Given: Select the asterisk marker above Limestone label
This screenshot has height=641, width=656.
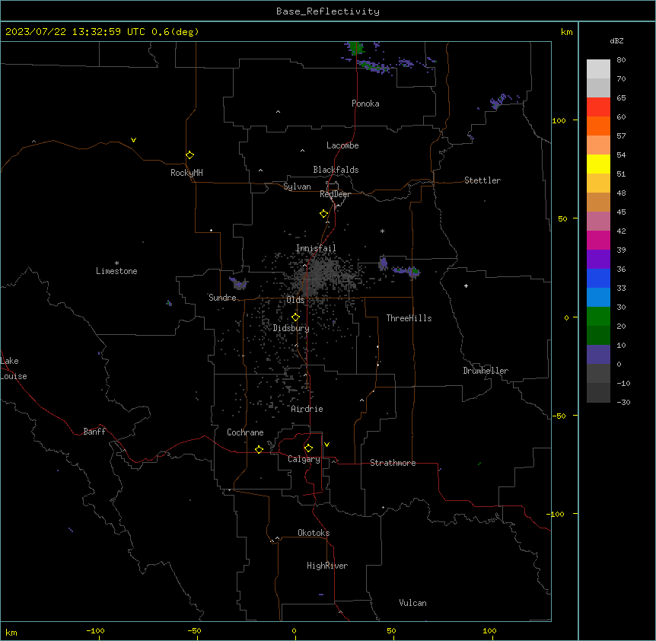Looking at the screenshot, I should pos(116,263).
